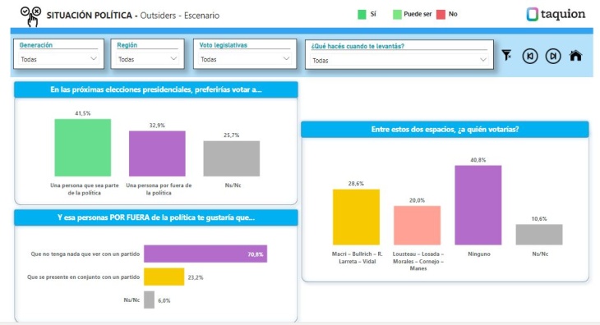Select the yellow Macri – Bullrich 28,6% bar
Viewport: 600px width, 325px height.
356,217
